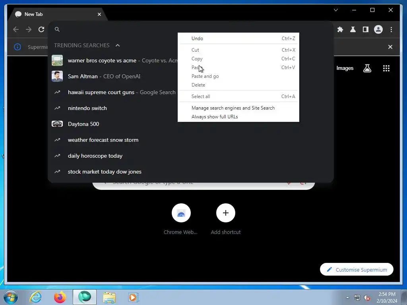Image resolution: width=407 pixels, height=305 pixels.
Task: Click Customise Supermium button
Action: click(x=357, y=270)
